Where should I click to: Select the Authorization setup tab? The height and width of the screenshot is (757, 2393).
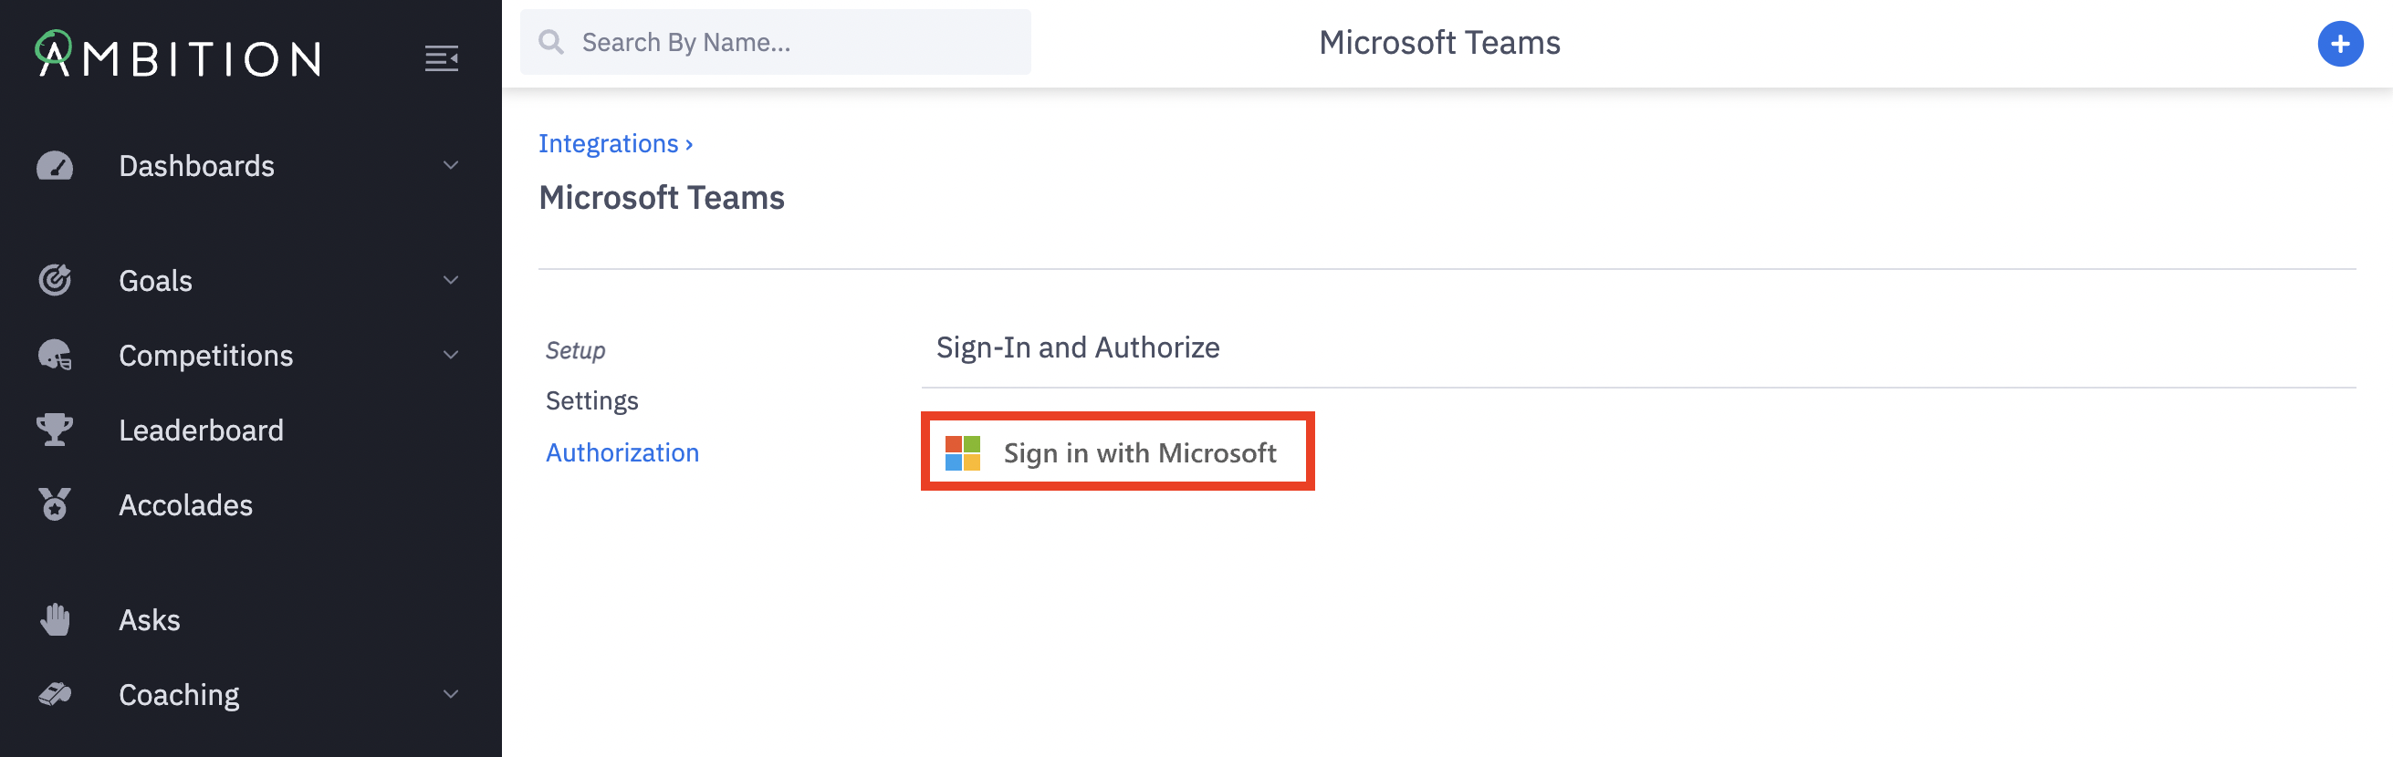click(622, 452)
